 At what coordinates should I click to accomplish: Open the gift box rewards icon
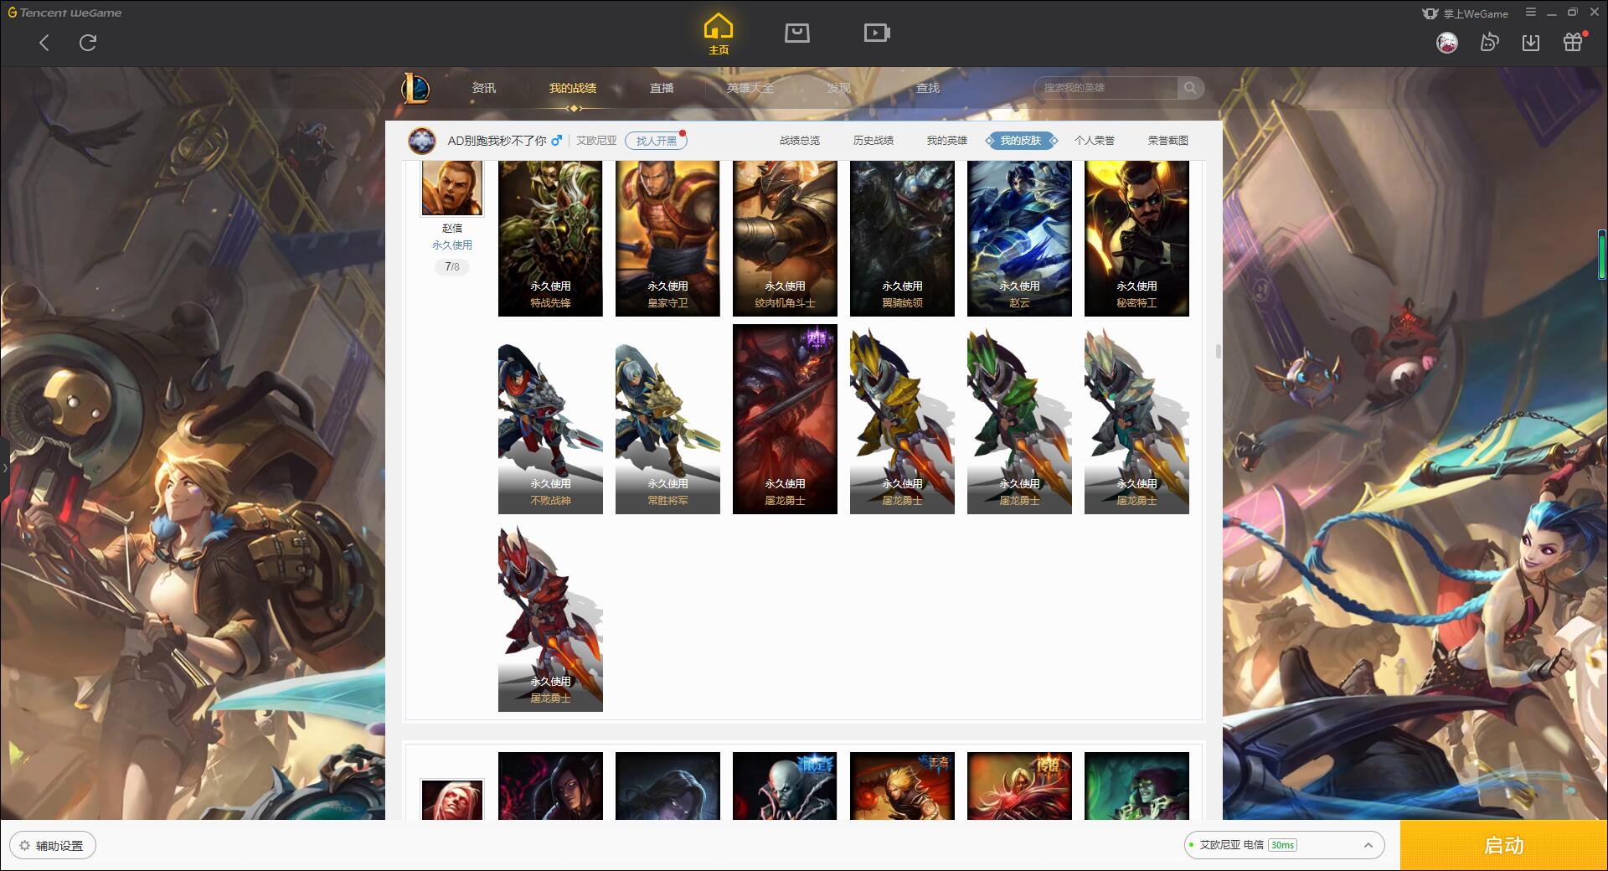(1573, 43)
